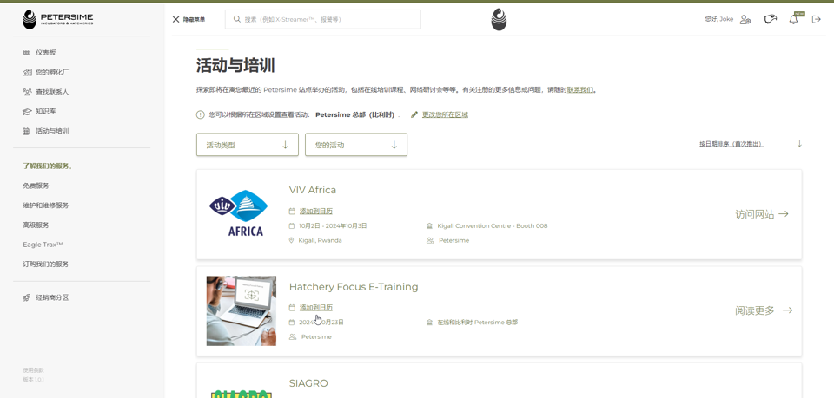Open 查找联系人 in the sidebar
Image resolution: width=834 pixels, height=398 pixels.
(x=51, y=92)
